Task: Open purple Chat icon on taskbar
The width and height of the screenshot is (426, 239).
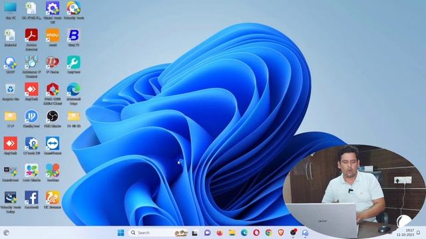Action: (207, 233)
